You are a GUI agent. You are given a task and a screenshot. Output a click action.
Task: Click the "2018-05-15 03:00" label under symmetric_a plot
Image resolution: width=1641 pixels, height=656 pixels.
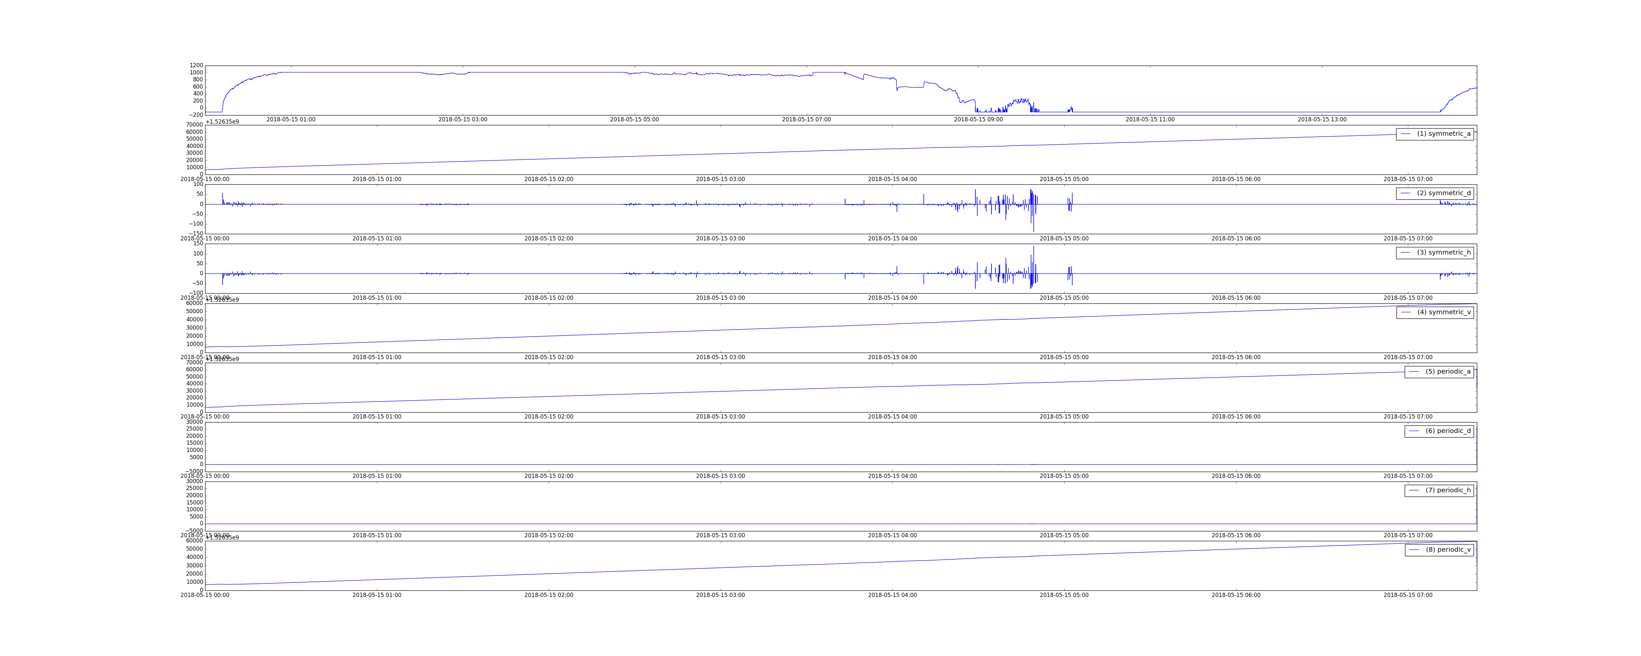pos(720,179)
